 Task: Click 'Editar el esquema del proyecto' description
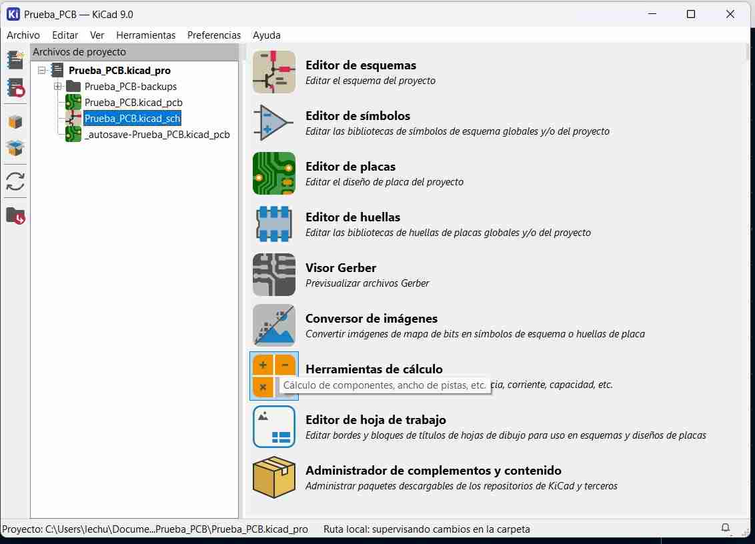tap(370, 81)
